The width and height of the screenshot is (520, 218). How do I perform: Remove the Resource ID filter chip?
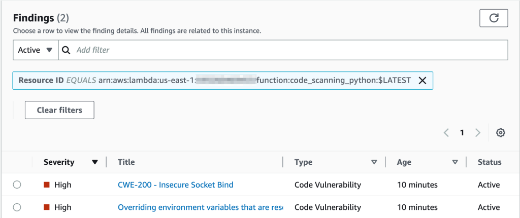pyautogui.click(x=421, y=81)
